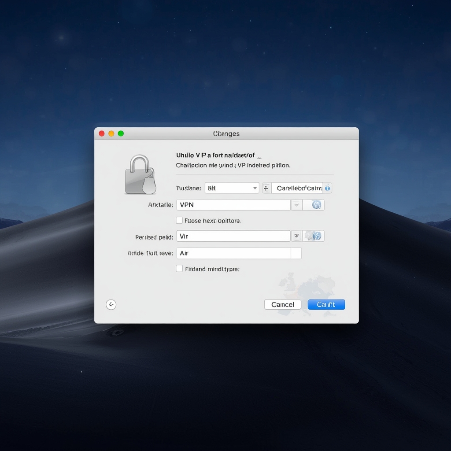
Task: Enable the 'Fuose hext opittore' checkbox
Action: coord(179,220)
